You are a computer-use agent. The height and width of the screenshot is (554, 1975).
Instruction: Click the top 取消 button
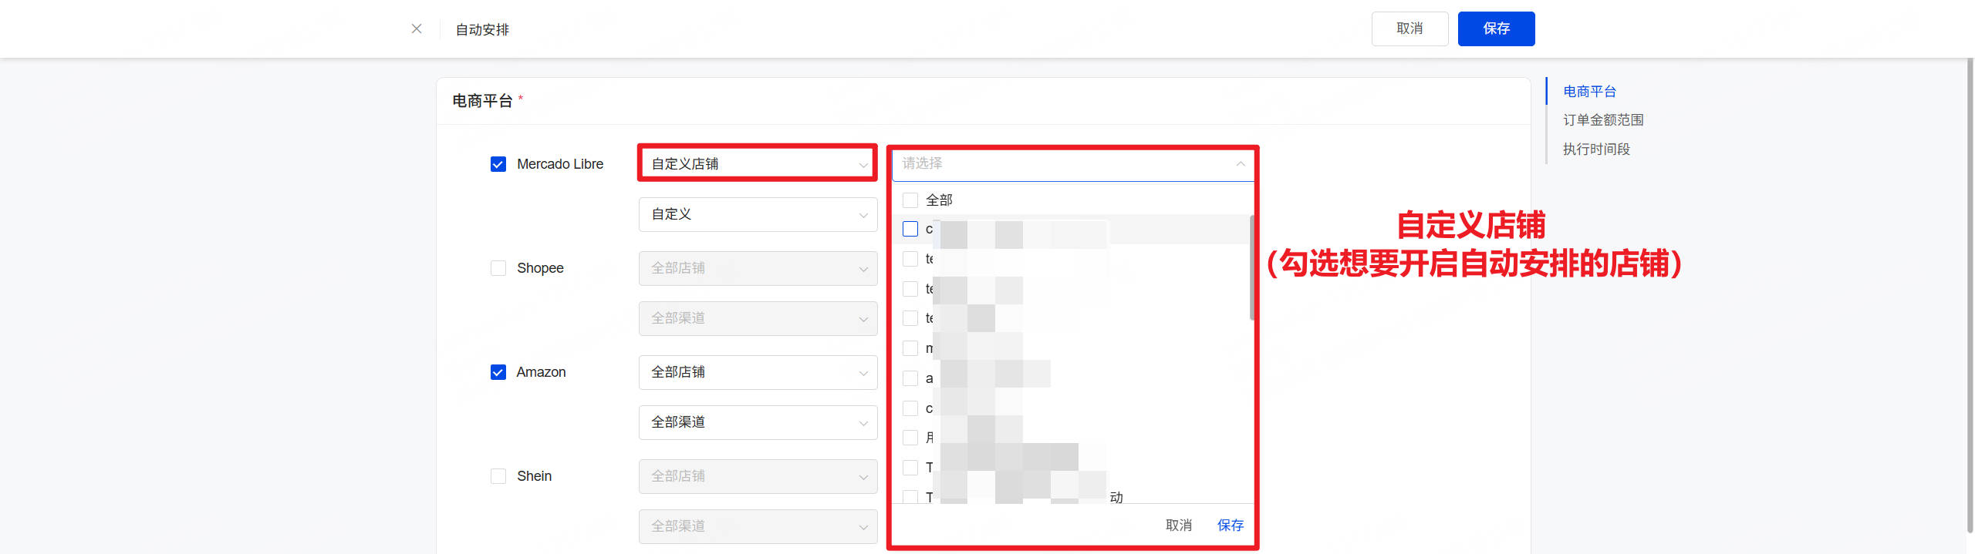pyautogui.click(x=1409, y=29)
